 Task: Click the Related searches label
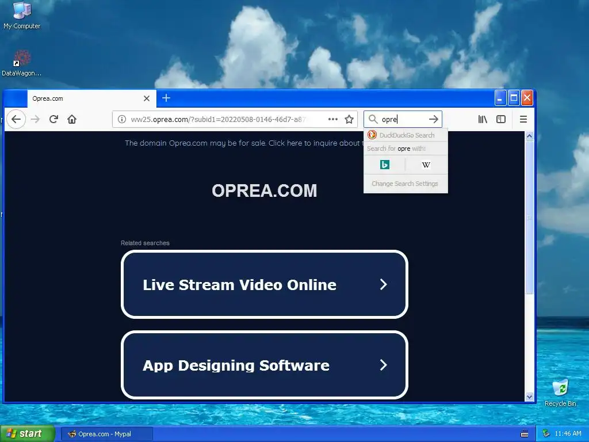coord(145,243)
